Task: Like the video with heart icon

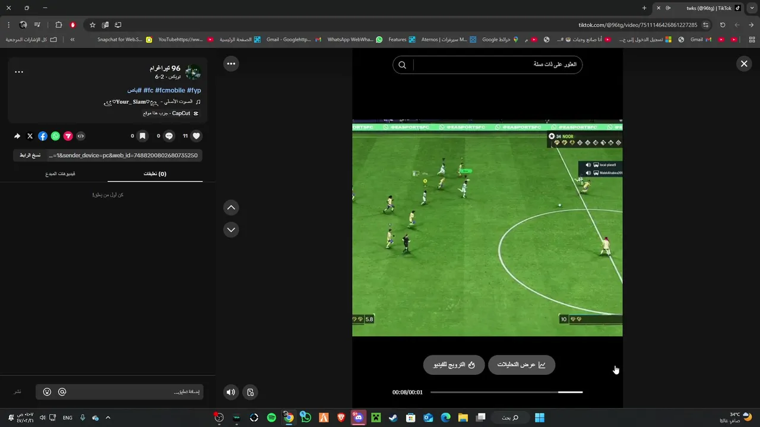Action: coord(197,136)
